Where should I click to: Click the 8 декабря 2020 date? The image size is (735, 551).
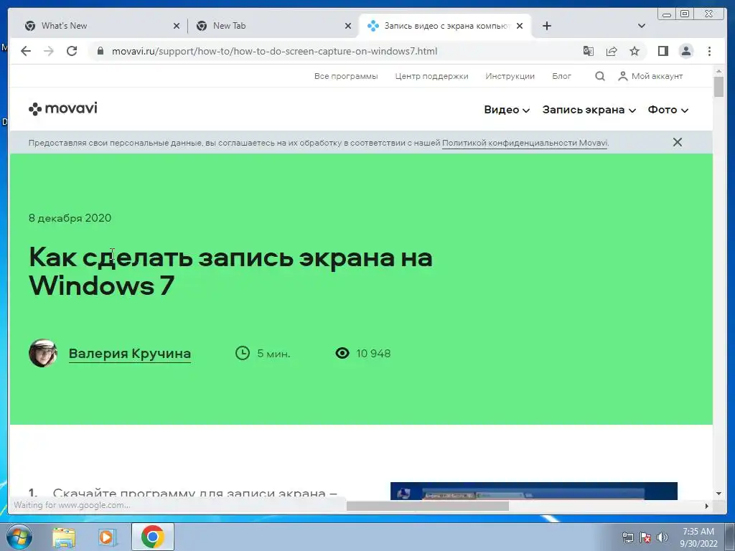[70, 218]
